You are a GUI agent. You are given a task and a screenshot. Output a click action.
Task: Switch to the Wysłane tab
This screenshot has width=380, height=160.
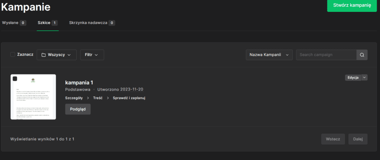14,23
